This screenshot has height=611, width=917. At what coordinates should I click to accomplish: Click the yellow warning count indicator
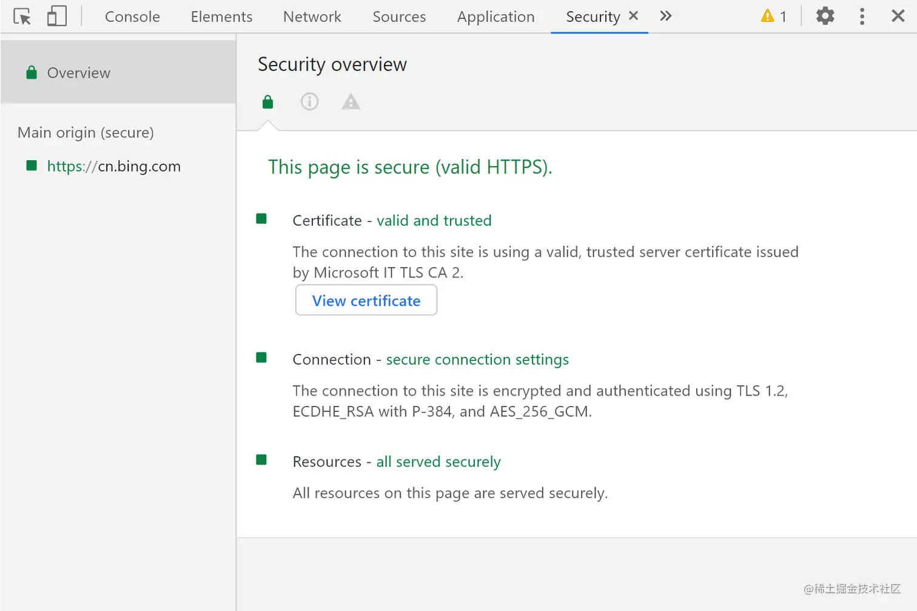coord(774,16)
